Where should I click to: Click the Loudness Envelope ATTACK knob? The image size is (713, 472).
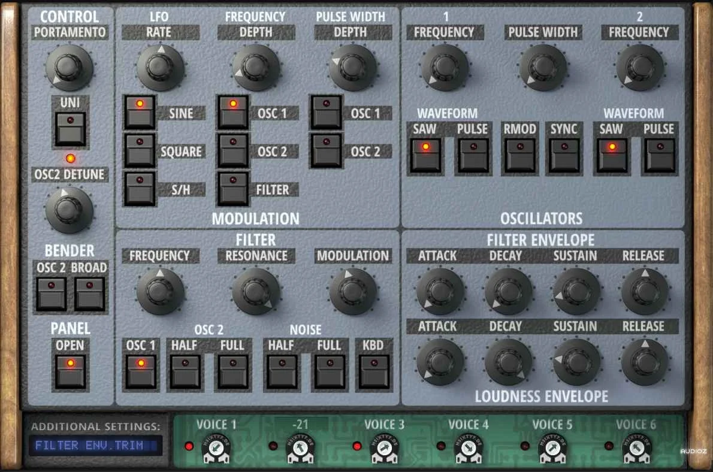coord(440,362)
